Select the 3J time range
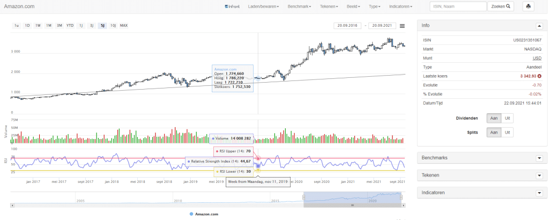Screen dimensions: 549x220 [x=92, y=26]
